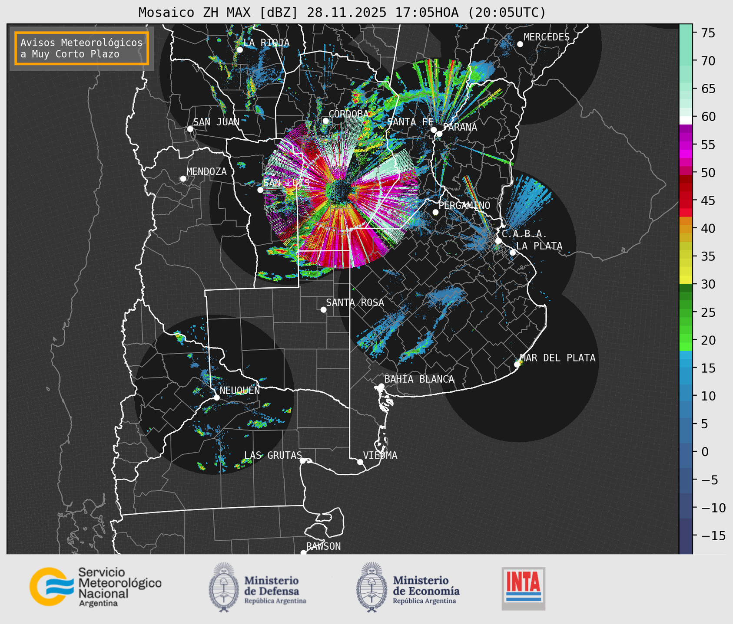
Task: Click the RAWSON label
Action: pos(323,546)
